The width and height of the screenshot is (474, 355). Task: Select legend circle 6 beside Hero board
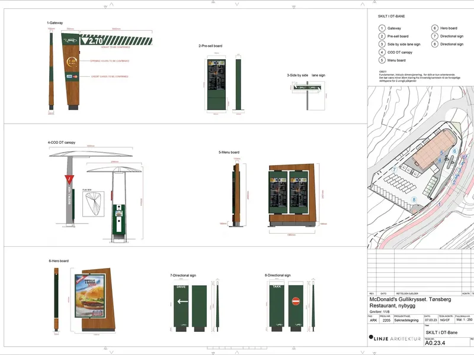pyautogui.click(x=435, y=28)
